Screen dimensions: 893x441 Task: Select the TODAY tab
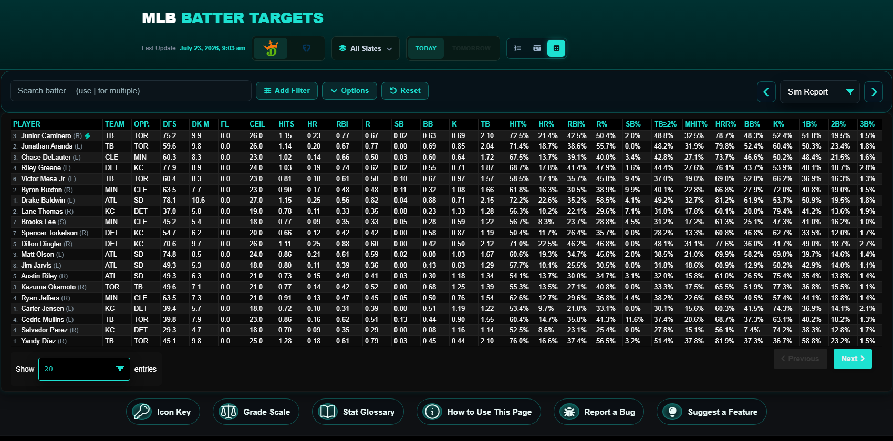[x=426, y=48]
